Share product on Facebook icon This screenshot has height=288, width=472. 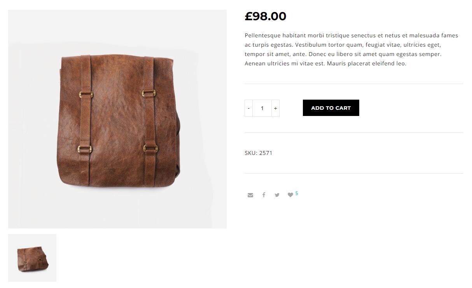[264, 195]
